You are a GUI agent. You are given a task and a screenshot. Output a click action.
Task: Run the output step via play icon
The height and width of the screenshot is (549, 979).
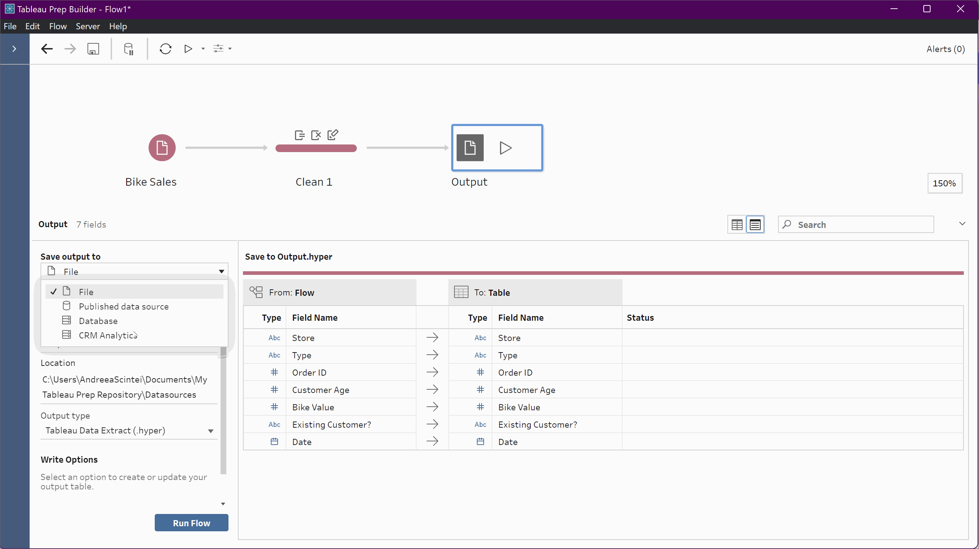pos(505,148)
